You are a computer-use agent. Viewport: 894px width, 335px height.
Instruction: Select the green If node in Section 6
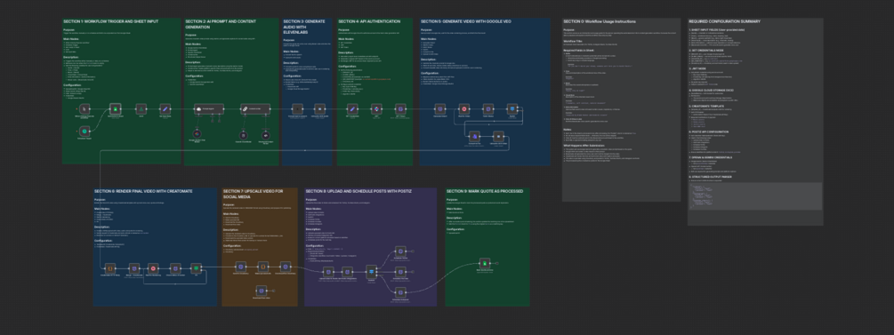click(196, 267)
